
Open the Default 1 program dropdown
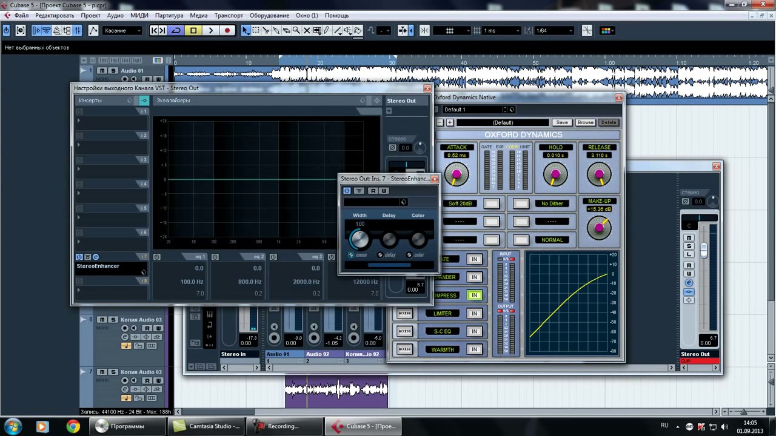tap(474, 110)
